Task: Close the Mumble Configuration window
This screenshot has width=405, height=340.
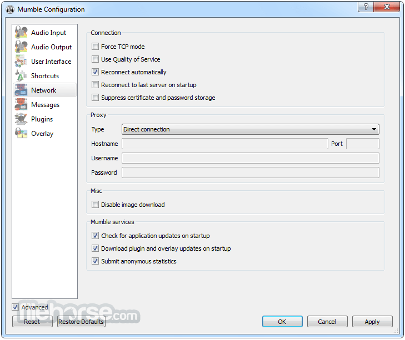Action: (x=387, y=7)
